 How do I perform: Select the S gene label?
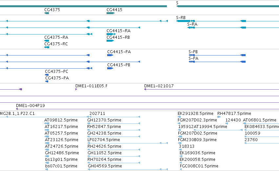click(x=177, y=3)
